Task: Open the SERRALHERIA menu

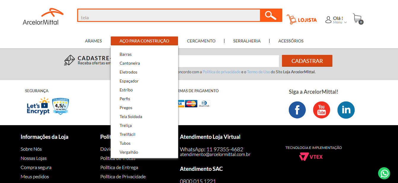Action: coord(247,41)
